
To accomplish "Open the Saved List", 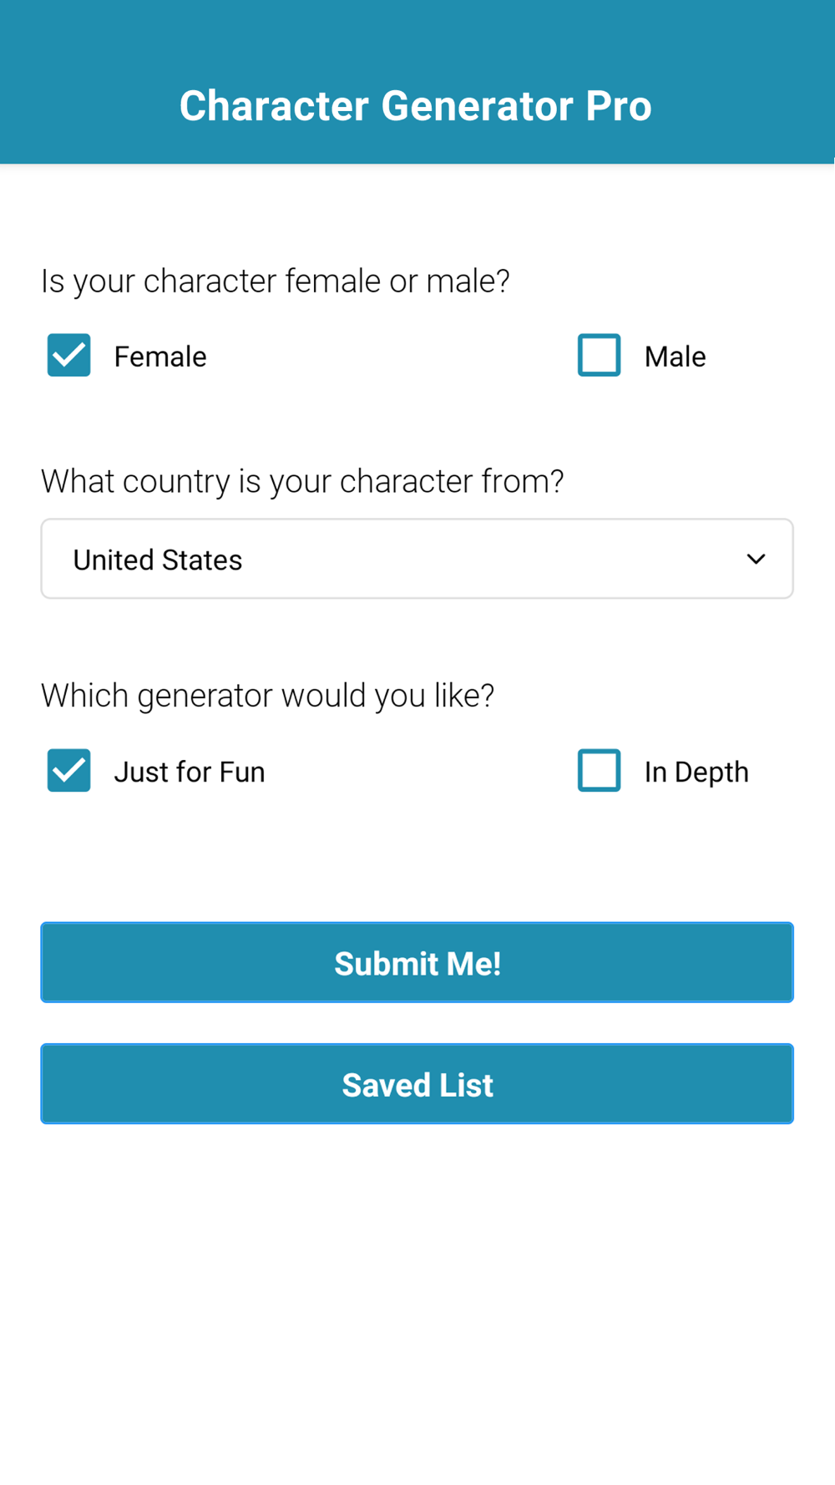I will pyautogui.click(x=417, y=1084).
